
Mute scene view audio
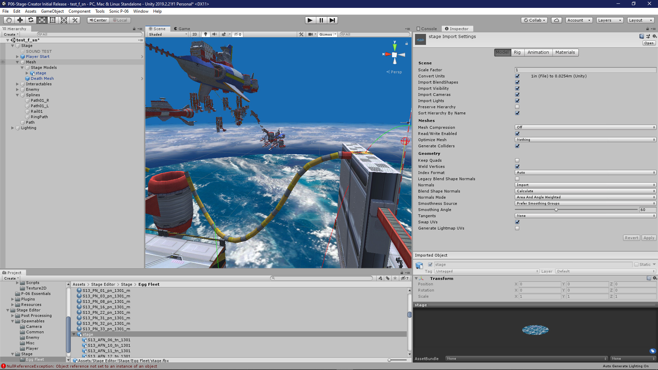click(215, 34)
